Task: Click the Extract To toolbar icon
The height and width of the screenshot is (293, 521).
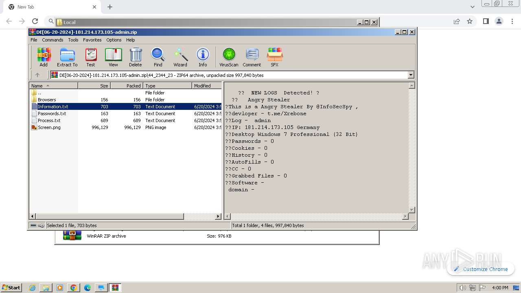Action: (67, 57)
